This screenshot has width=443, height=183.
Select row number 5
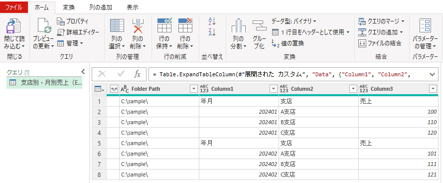pos(99,143)
